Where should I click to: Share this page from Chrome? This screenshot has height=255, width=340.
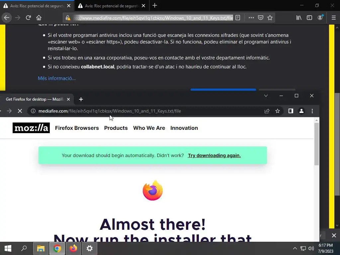[267, 111]
